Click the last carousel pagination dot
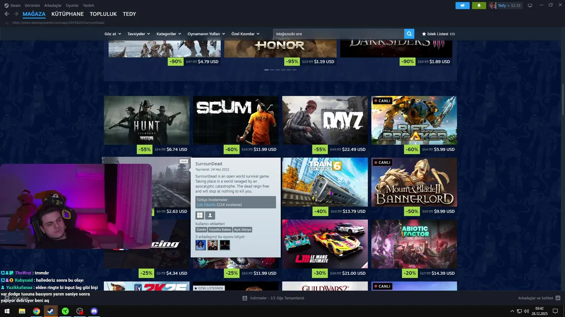The image size is (565, 317). (294, 70)
